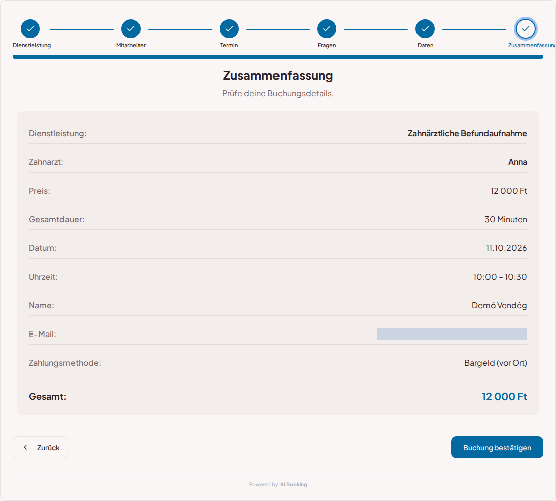The width and height of the screenshot is (556, 501).
Task: Click the Zusammenfassung heading
Action: click(x=278, y=76)
